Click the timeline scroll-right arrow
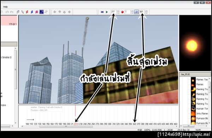 (176, 126)
